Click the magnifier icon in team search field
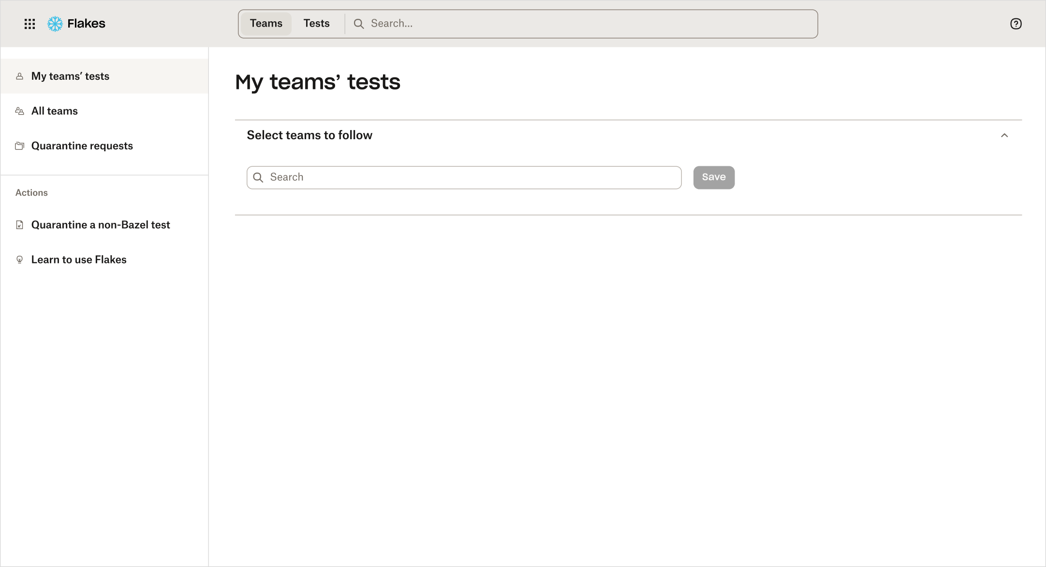The height and width of the screenshot is (567, 1046). click(258, 177)
